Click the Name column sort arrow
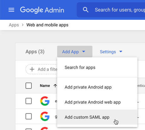This screenshot has height=130, width=145. (55, 86)
